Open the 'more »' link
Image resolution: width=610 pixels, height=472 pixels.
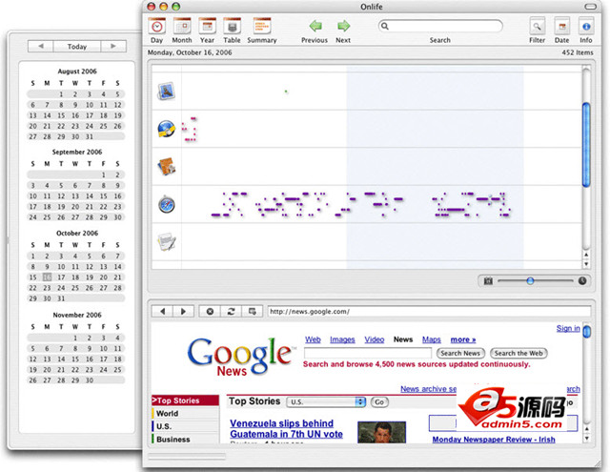pos(463,339)
